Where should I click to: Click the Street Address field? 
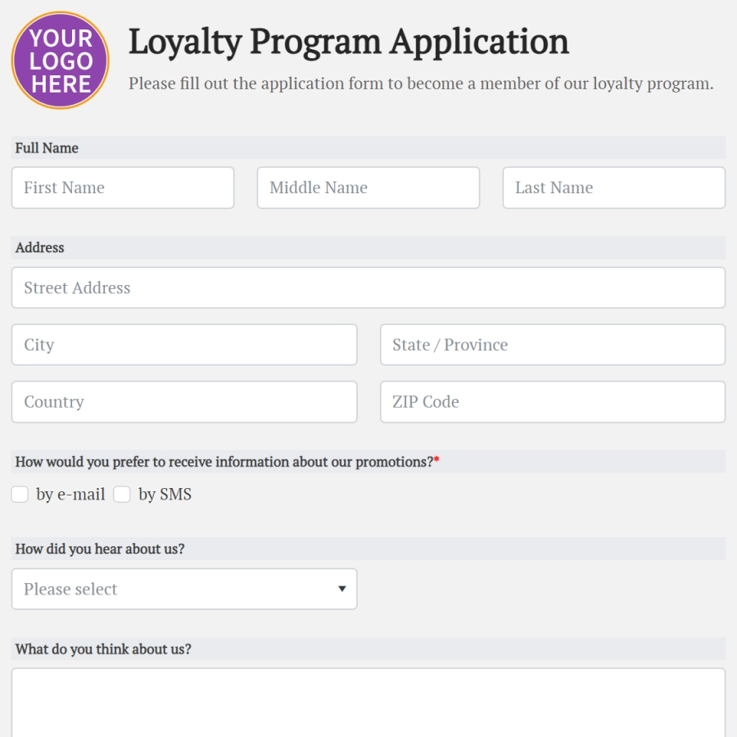[368, 287]
